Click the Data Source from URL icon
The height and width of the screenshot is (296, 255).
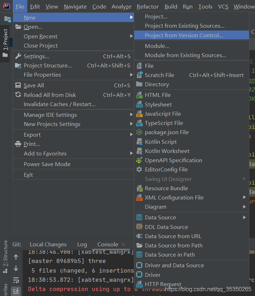click(139, 236)
